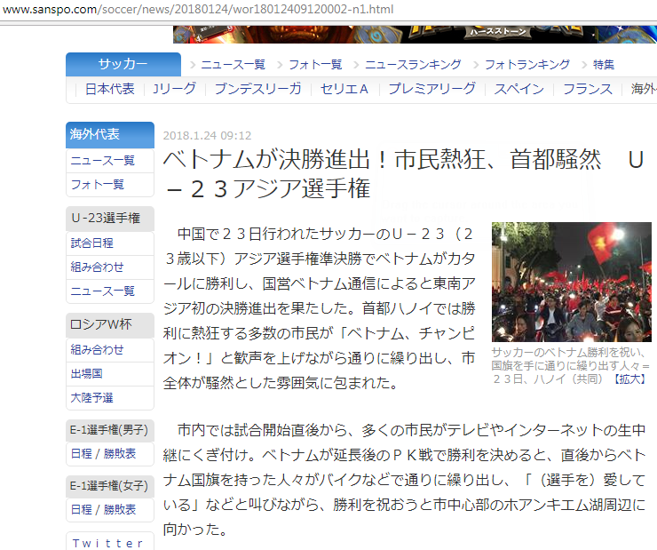Open 海外代表 sidebar header
The width and height of the screenshot is (657, 550).
110,134
